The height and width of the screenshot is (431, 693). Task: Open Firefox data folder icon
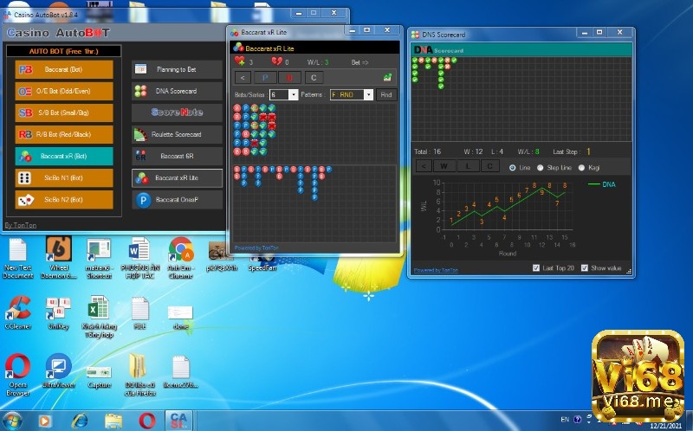139,375
